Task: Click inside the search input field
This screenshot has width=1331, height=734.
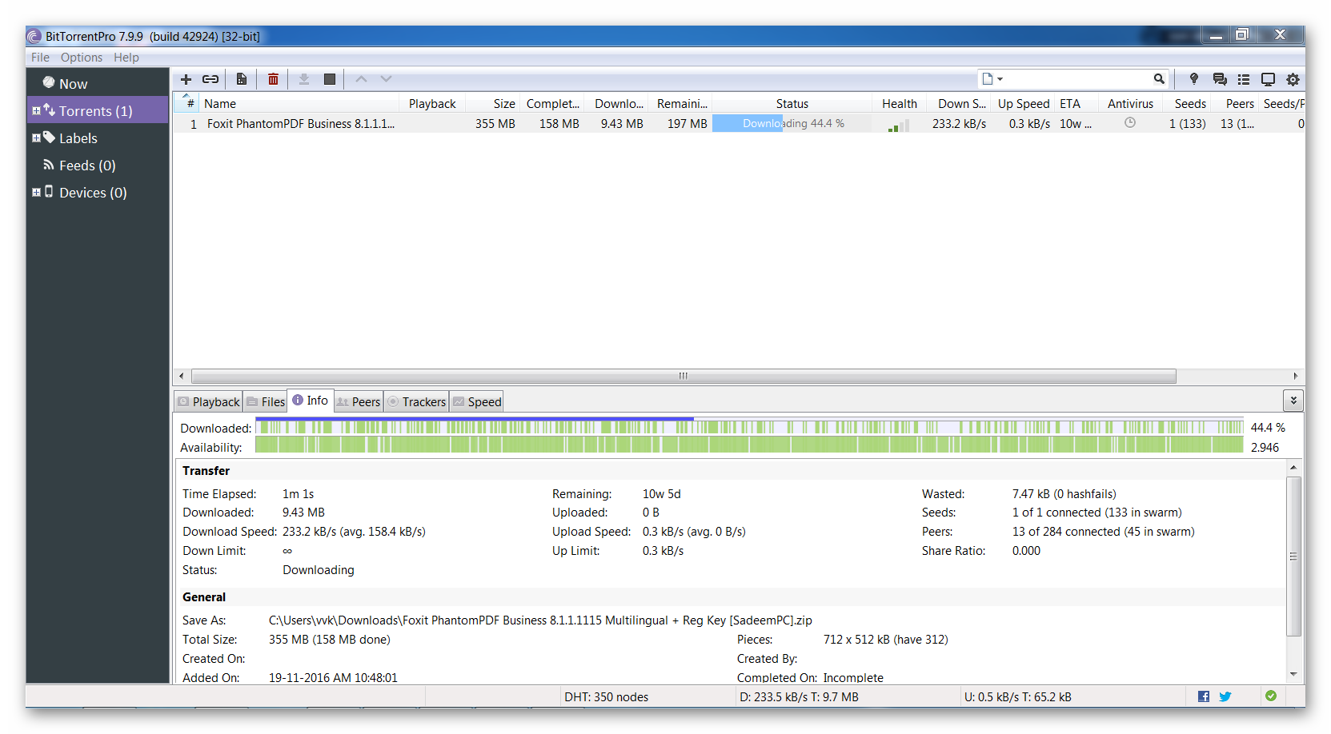Action: point(1078,78)
